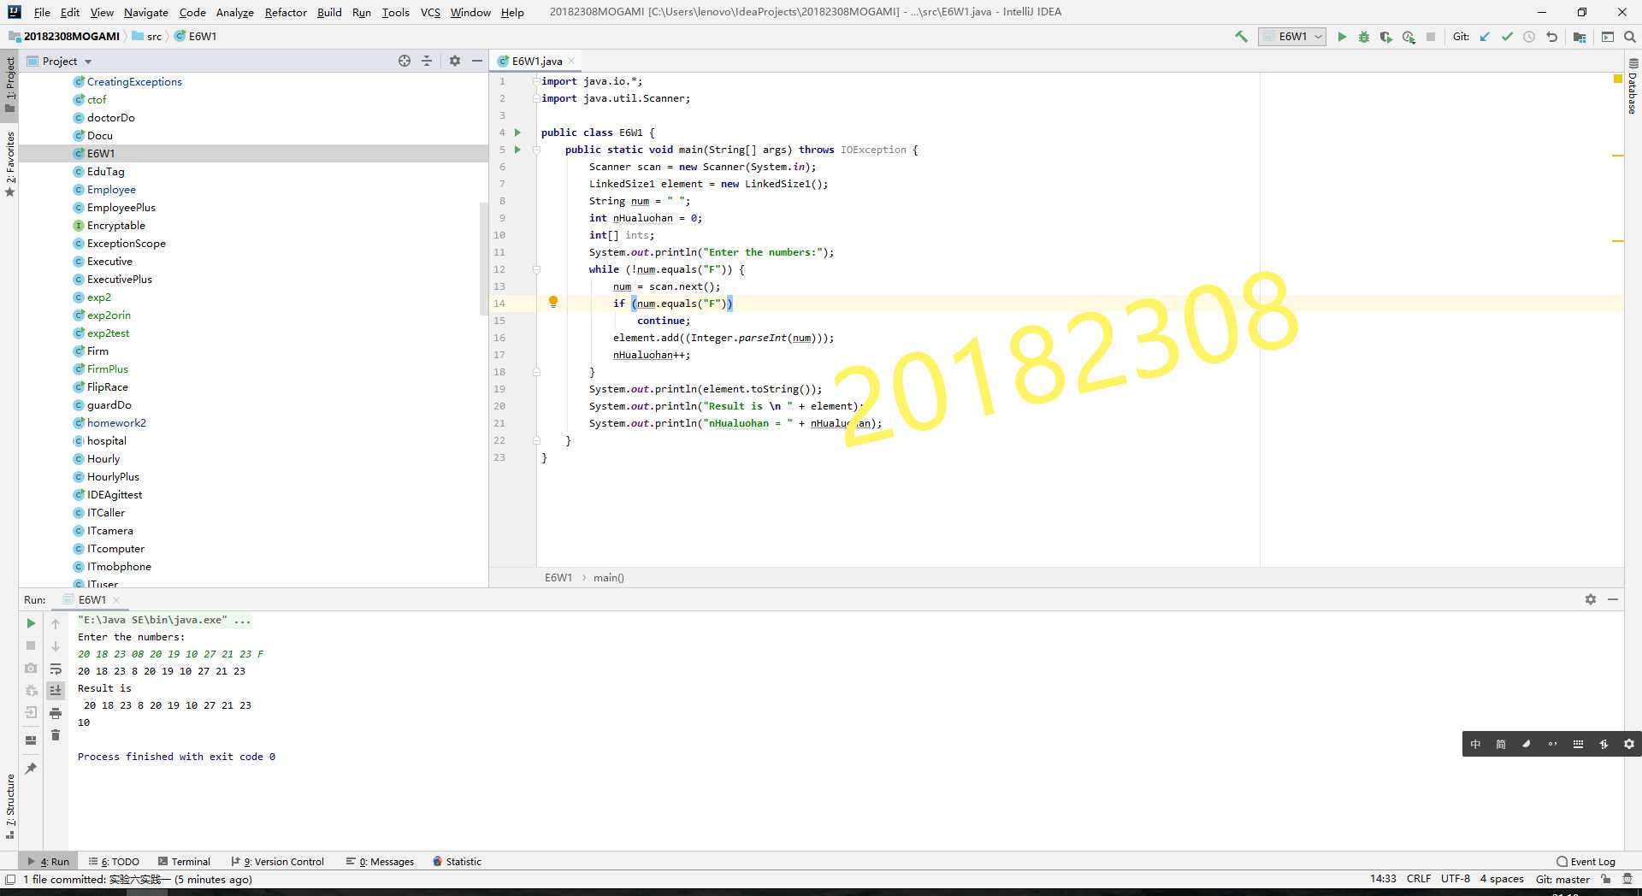Select the Employee class in project tree
The image size is (1642, 896).
pos(111,190)
